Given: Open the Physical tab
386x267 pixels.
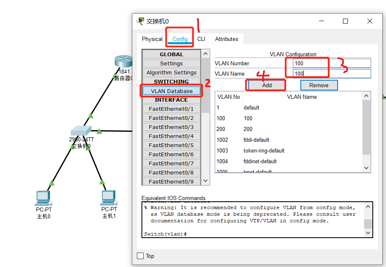Looking at the screenshot, I should (x=152, y=39).
